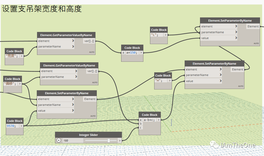This screenshot has height=156, width=264.
Task: Select the group title 设置支吊架宽度和高度
Action: [x=42, y=9]
